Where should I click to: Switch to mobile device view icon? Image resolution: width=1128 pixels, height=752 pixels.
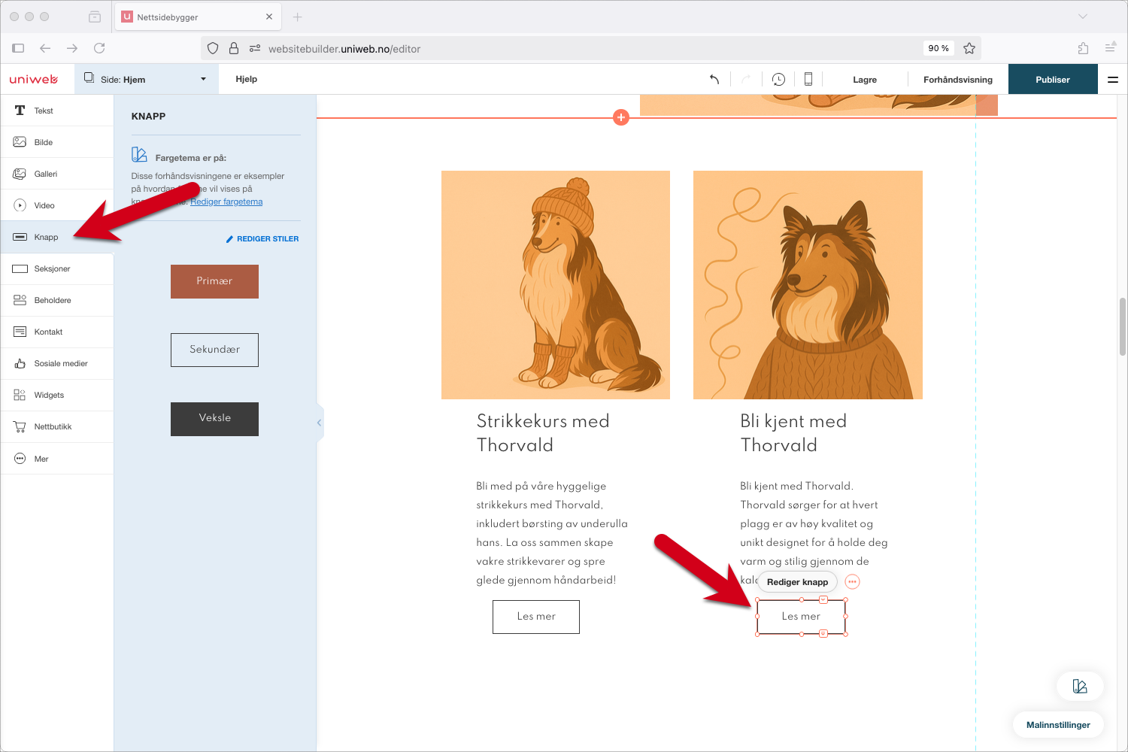point(808,79)
